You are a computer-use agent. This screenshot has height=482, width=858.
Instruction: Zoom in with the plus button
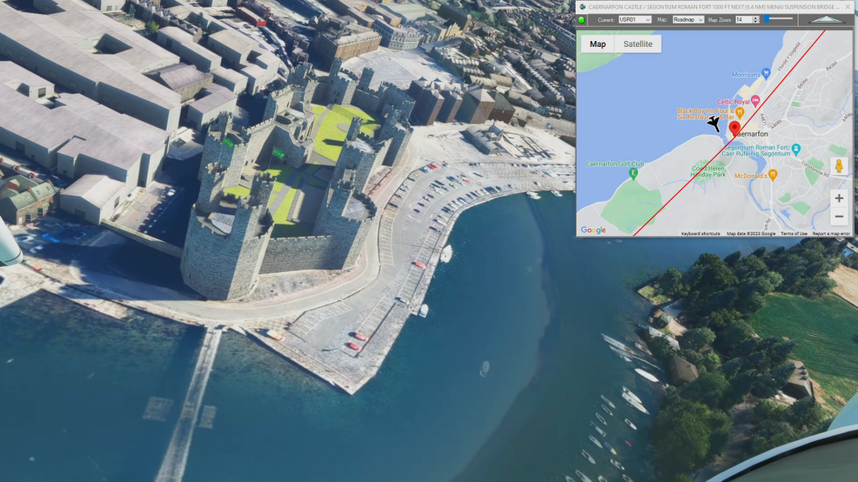839,198
